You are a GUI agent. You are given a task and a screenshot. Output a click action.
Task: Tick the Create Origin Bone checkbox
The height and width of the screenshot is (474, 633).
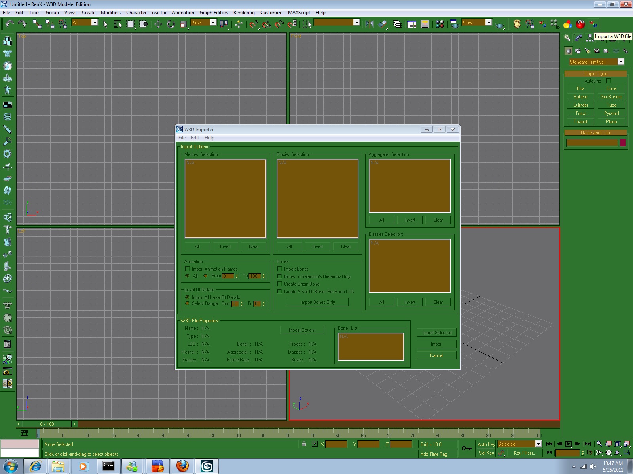279,284
